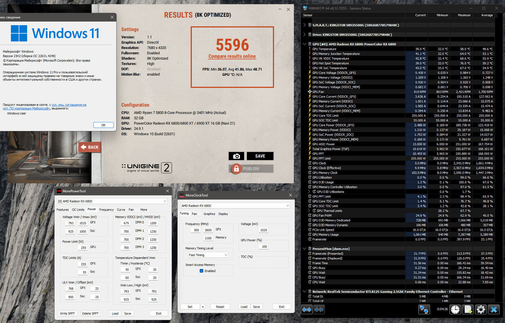Viewport: 505px width, 323px height.
Task: Click the GFX max frequency field showing 2600
Action: [208, 230]
